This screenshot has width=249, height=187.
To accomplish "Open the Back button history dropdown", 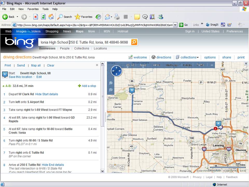I will pos(17,17).
